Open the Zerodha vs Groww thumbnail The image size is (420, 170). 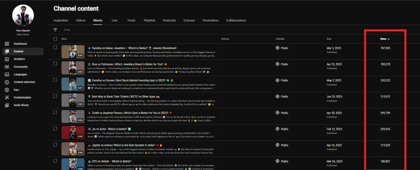[x=73, y=84]
